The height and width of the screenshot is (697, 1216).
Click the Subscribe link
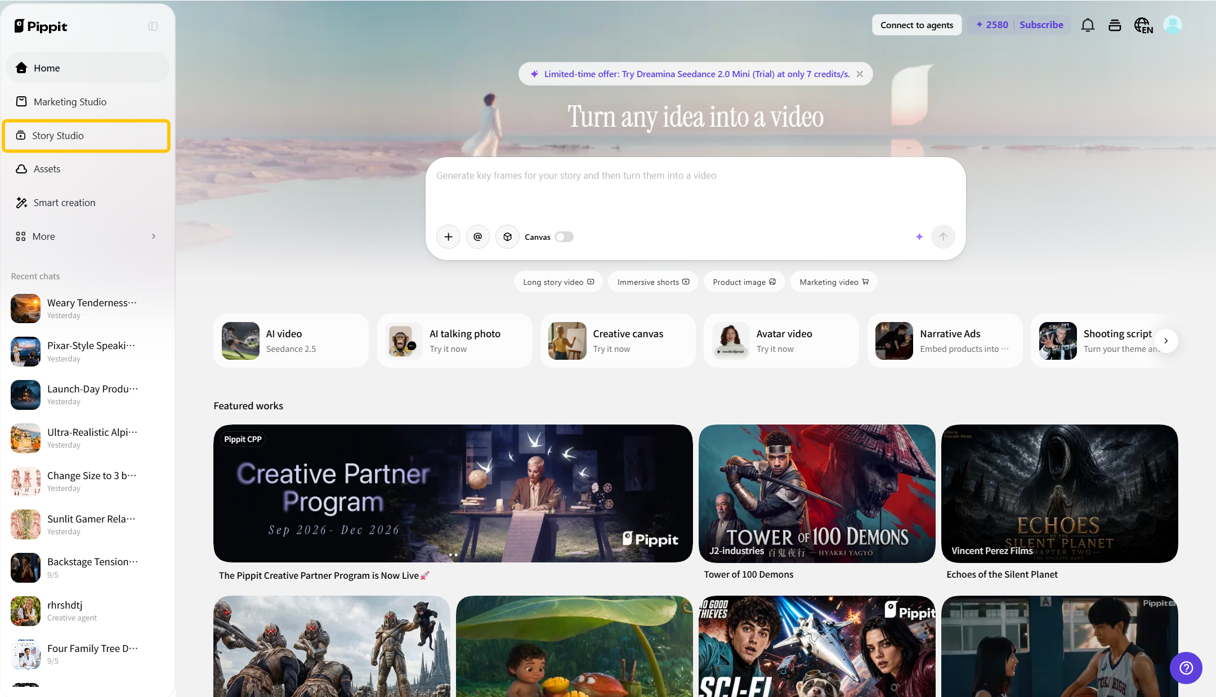[x=1041, y=25]
